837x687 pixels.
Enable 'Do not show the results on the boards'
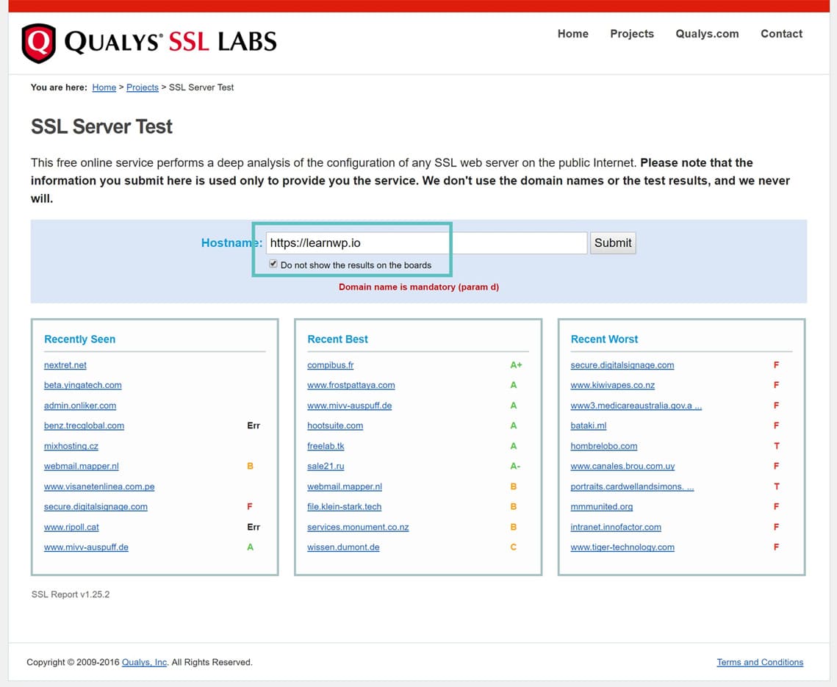tap(273, 263)
